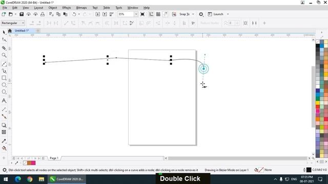Open the Open-file dropdown arrow
The image size is (328, 184).
click(x=15, y=14)
